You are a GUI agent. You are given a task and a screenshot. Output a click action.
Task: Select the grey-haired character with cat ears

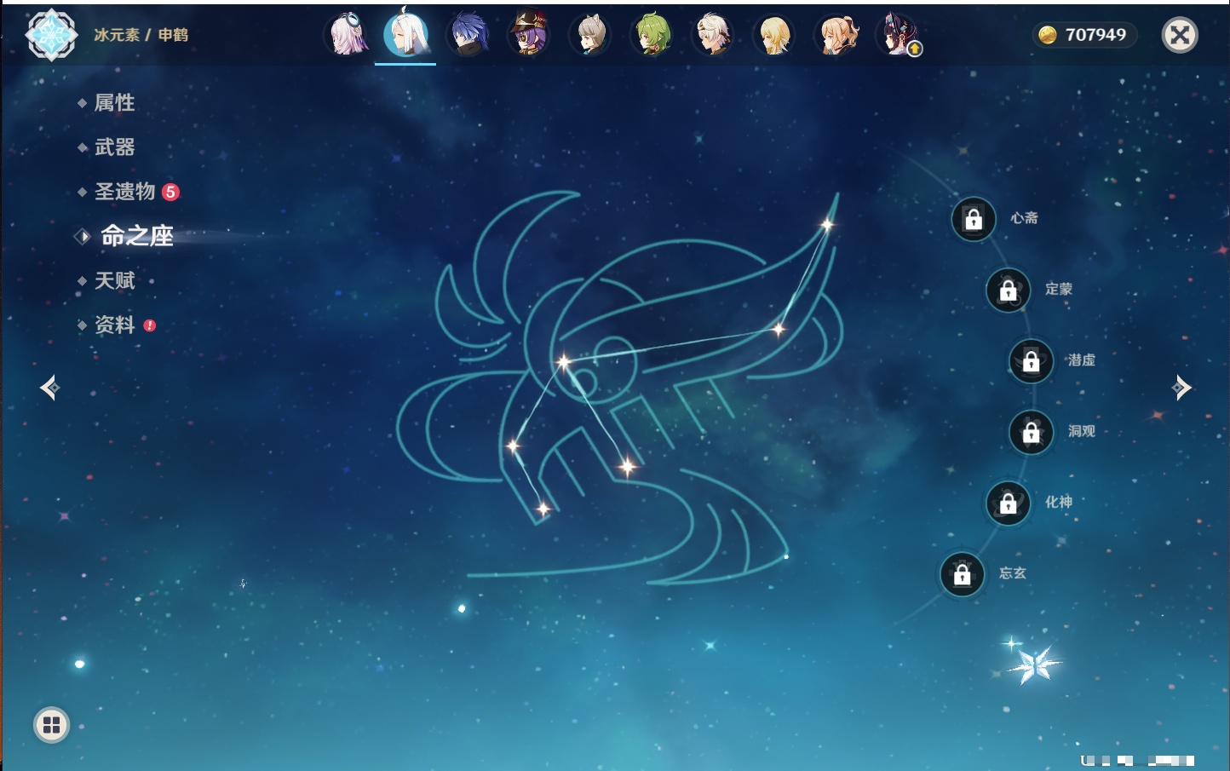[x=590, y=35]
